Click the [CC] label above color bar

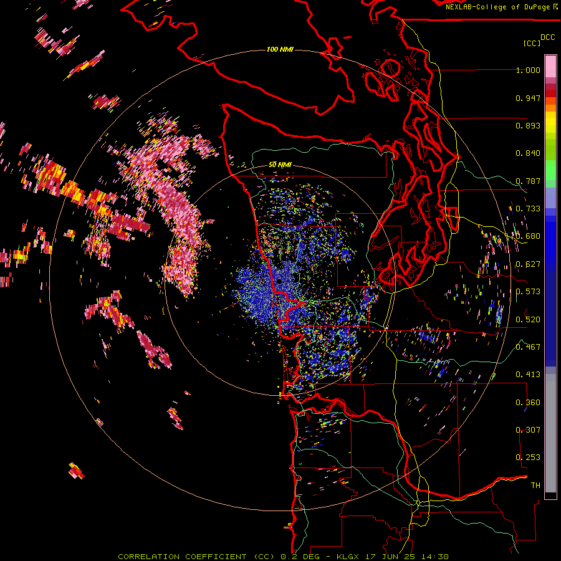[532, 43]
